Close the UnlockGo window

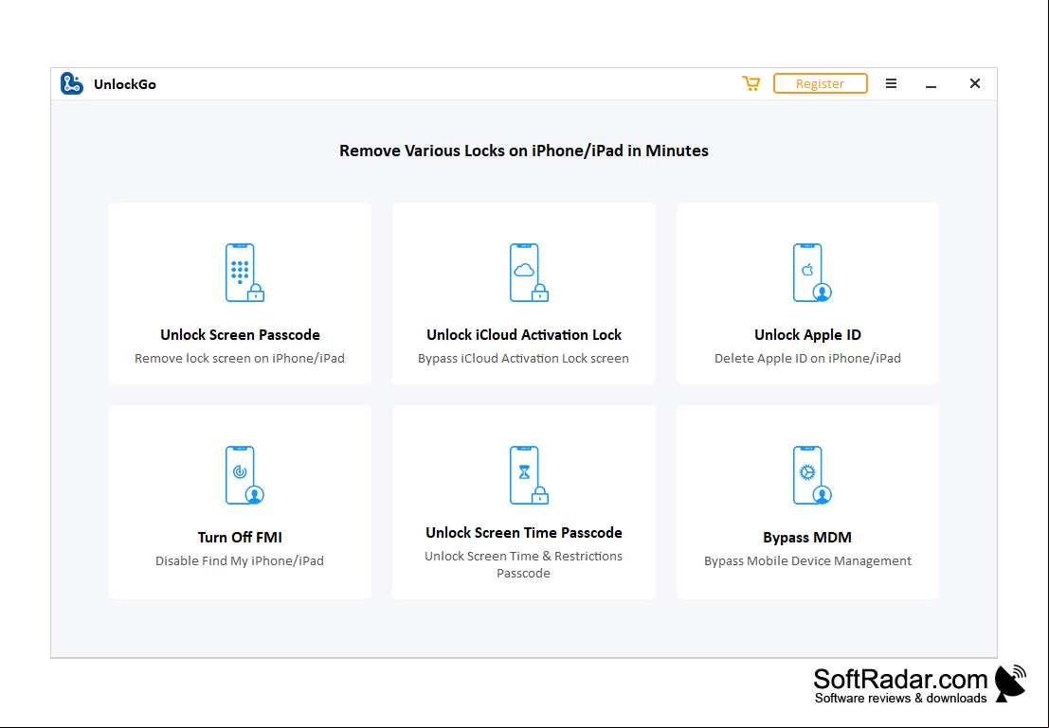pos(975,83)
